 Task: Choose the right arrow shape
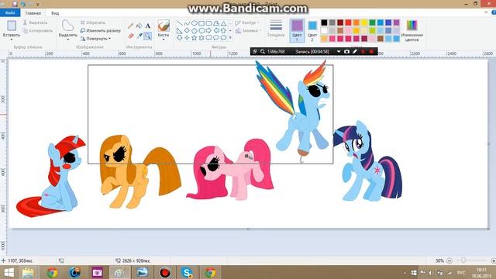[x=208, y=31]
